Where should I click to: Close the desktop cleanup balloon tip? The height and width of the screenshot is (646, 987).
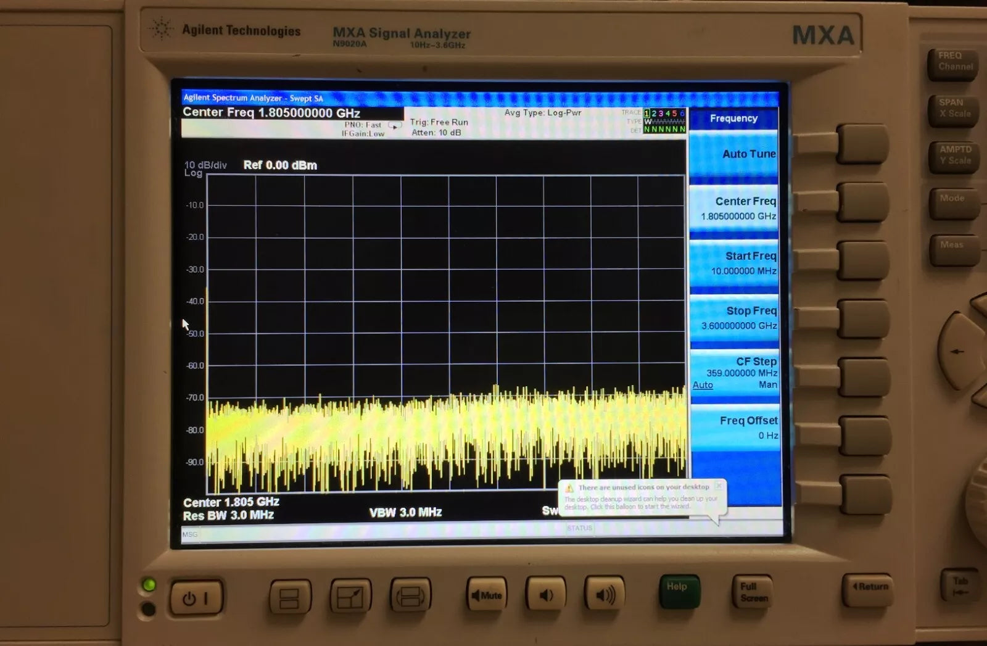(719, 486)
